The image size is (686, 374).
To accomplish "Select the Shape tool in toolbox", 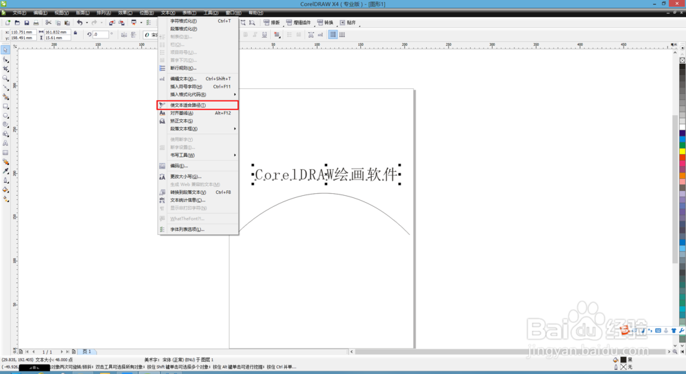I will click(x=5, y=60).
